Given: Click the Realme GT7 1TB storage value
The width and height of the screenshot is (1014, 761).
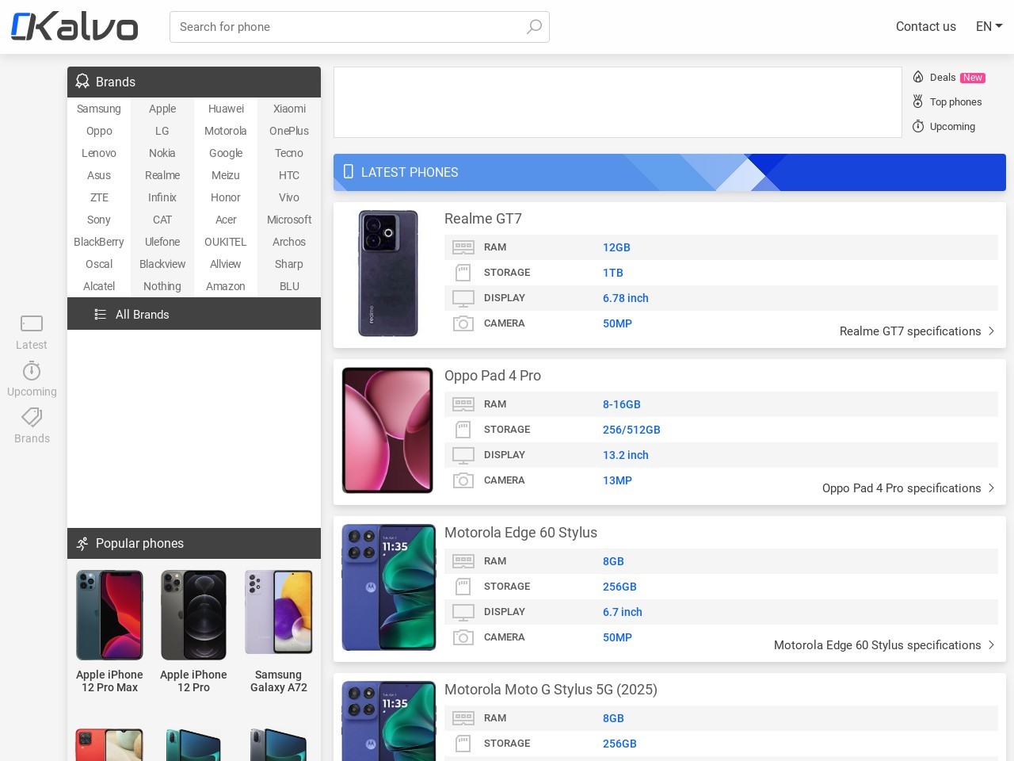Looking at the screenshot, I should [613, 273].
